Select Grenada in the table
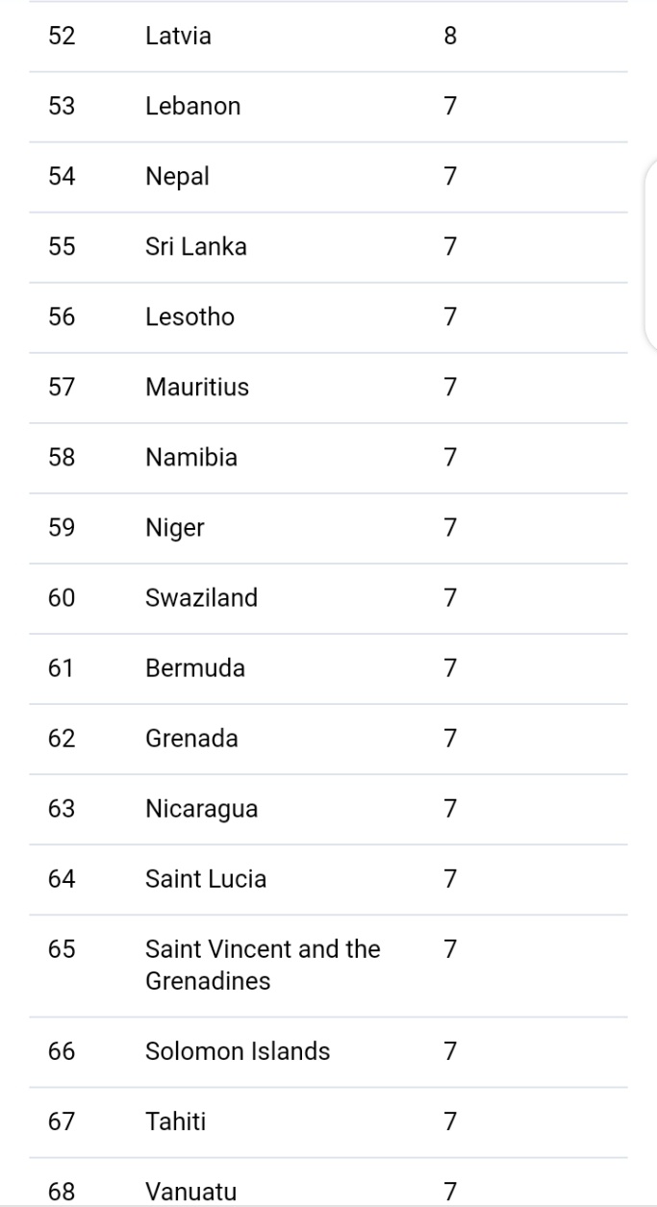 191,739
